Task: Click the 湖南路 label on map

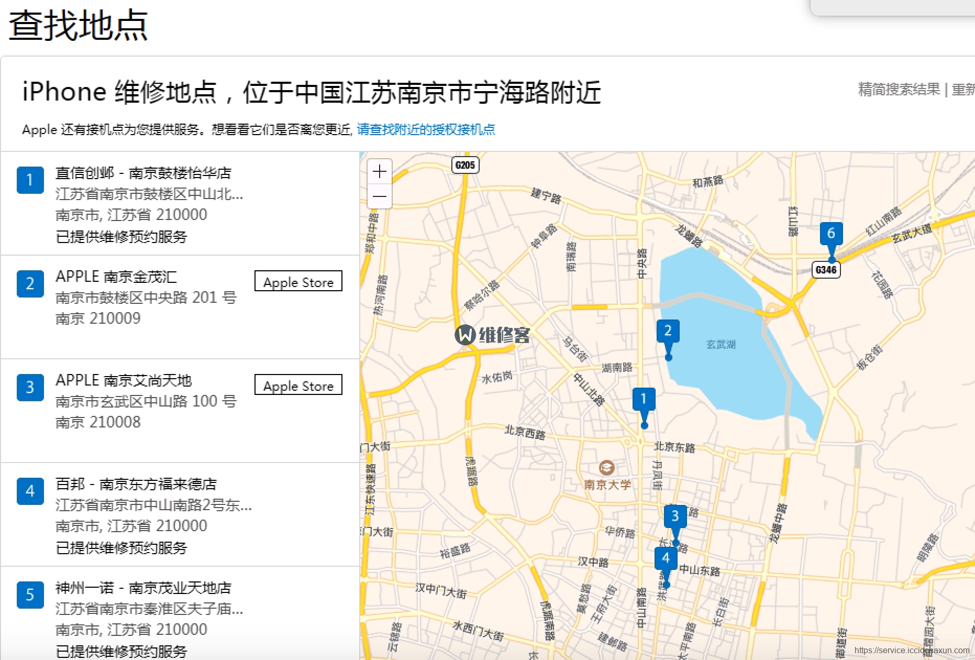Action: click(617, 368)
